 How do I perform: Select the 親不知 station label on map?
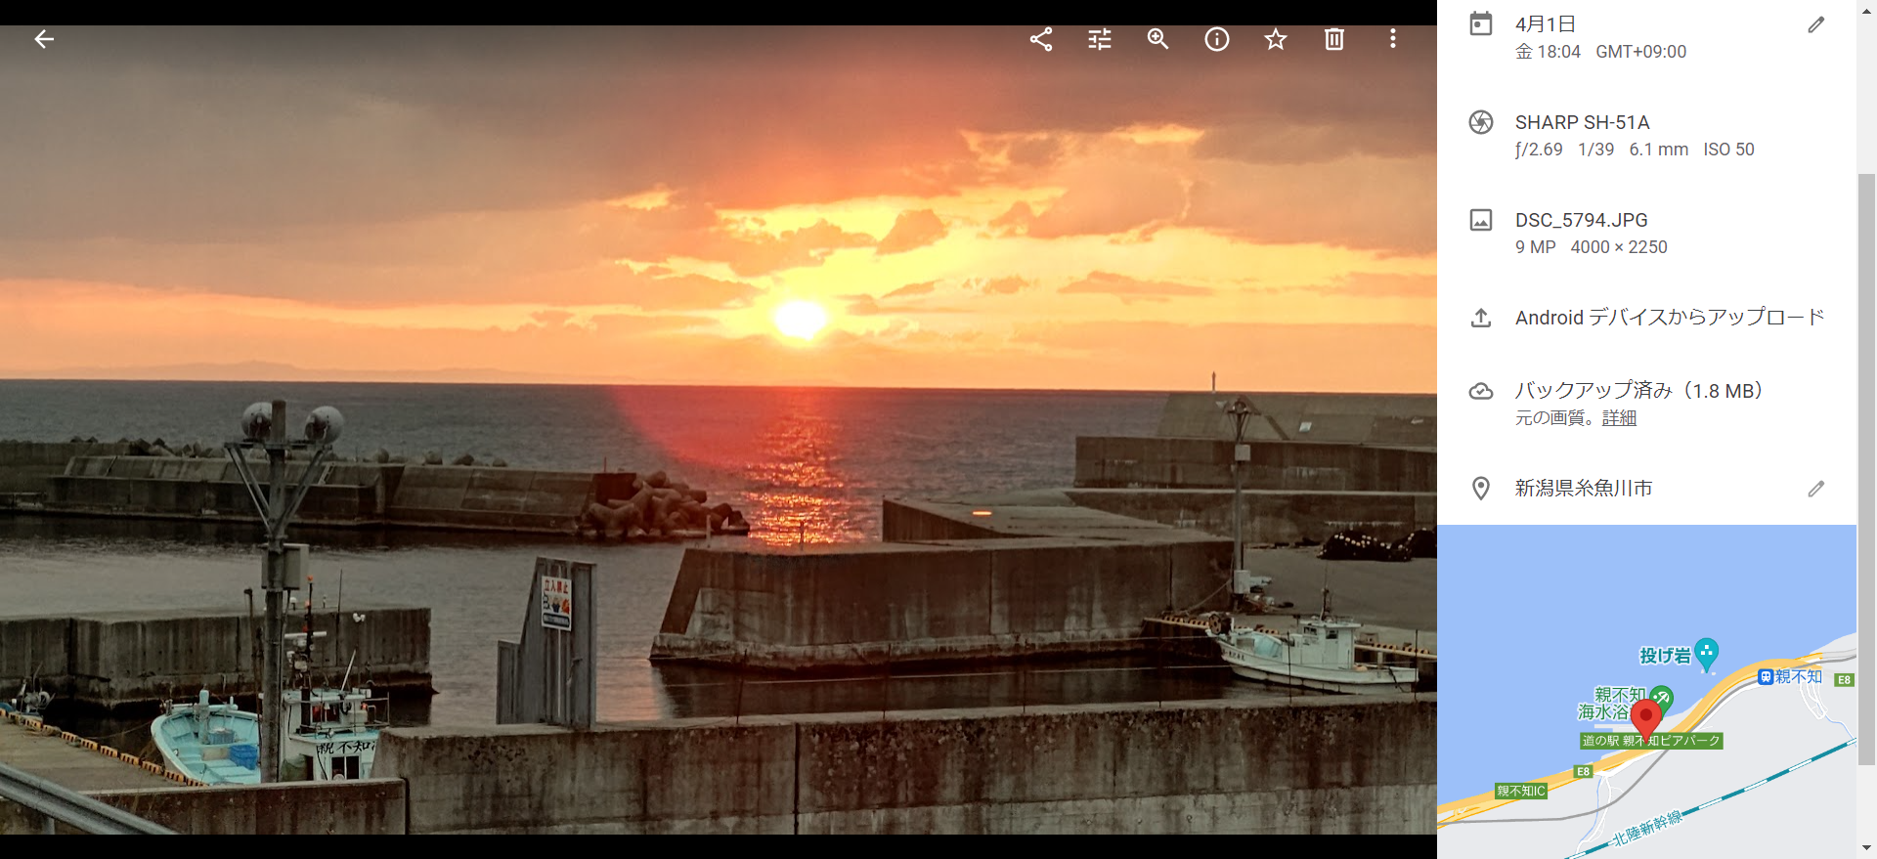coord(1797,676)
